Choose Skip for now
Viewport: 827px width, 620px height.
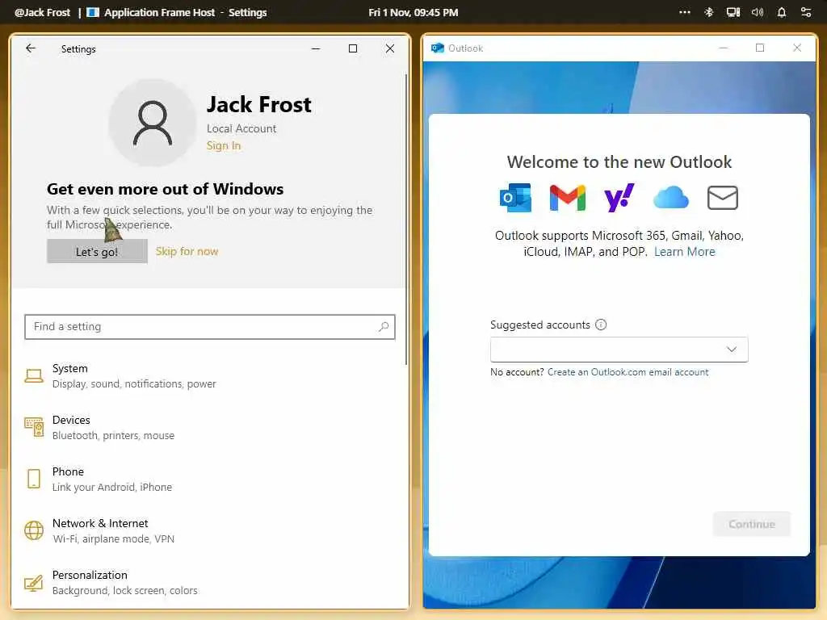pyautogui.click(x=187, y=252)
